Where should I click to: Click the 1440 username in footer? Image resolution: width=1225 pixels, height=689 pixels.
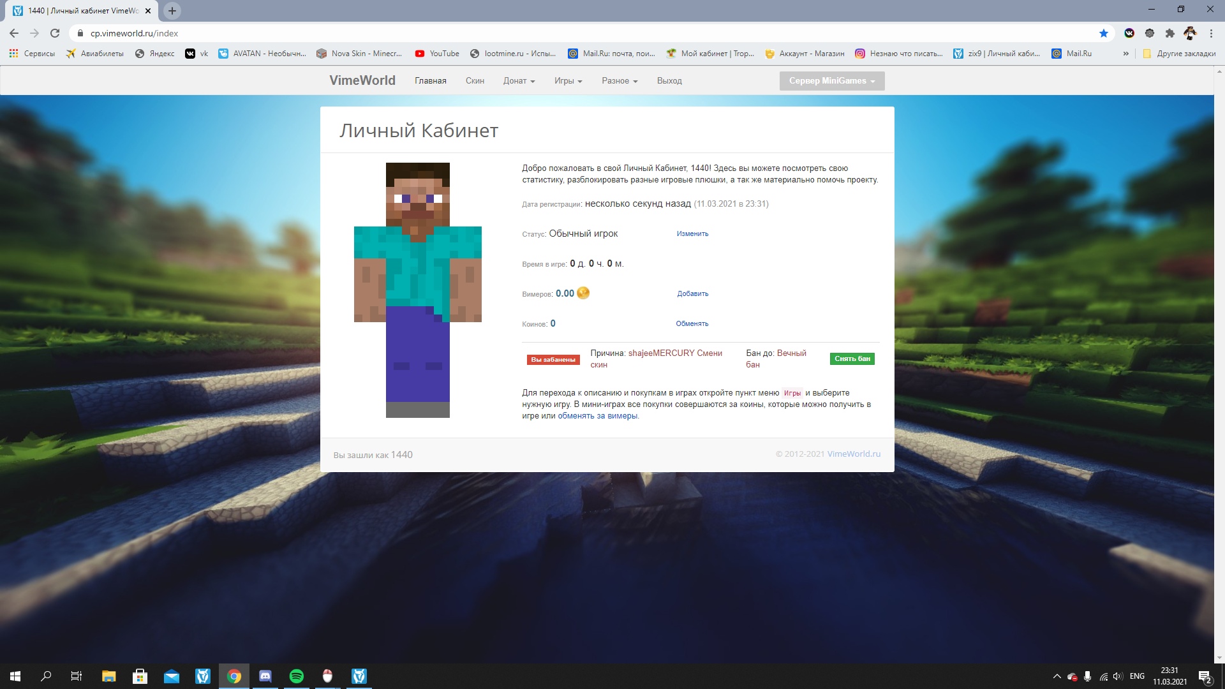pos(401,455)
